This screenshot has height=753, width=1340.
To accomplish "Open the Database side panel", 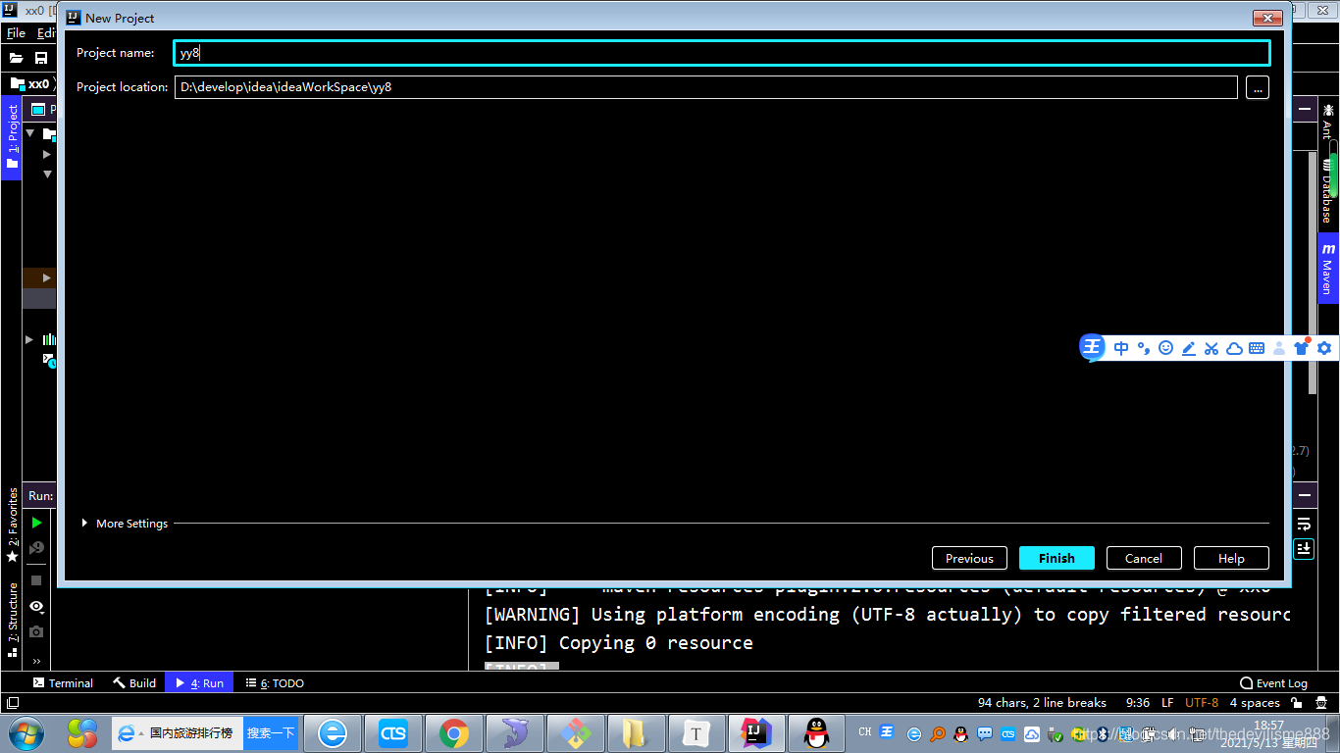I will (1328, 189).
